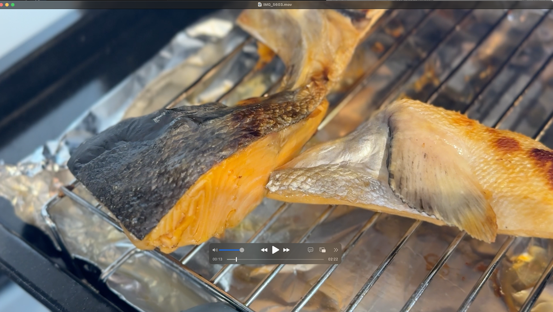Play the video
This screenshot has height=312, width=553.
pyautogui.click(x=275, y=250)
